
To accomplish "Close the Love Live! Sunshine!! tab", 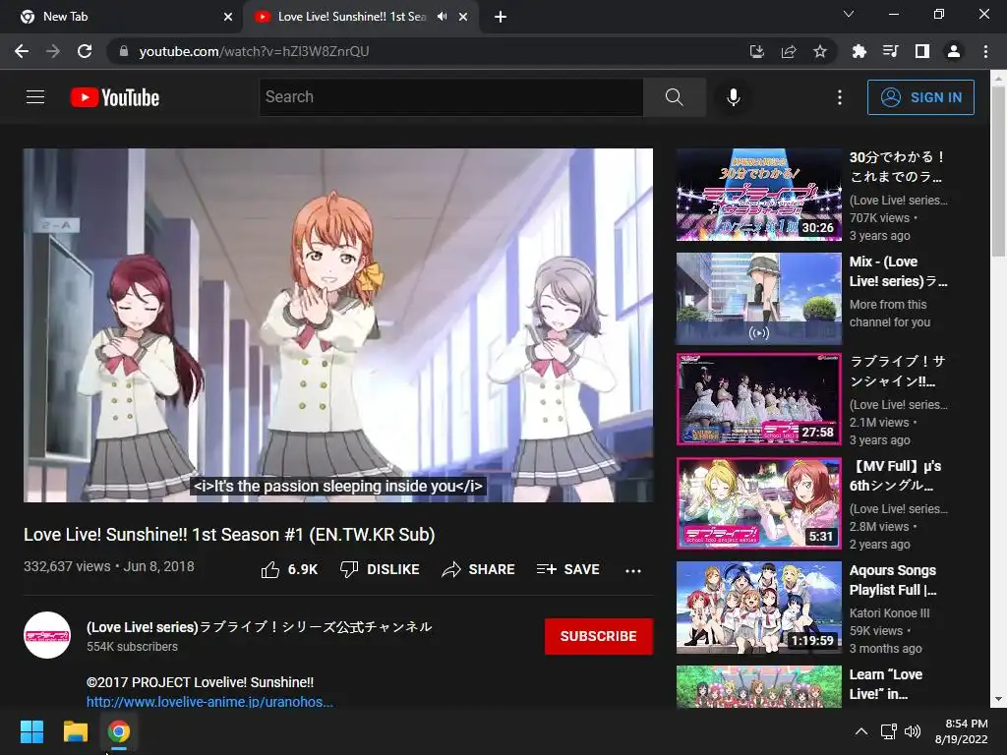I will point(463,17).
